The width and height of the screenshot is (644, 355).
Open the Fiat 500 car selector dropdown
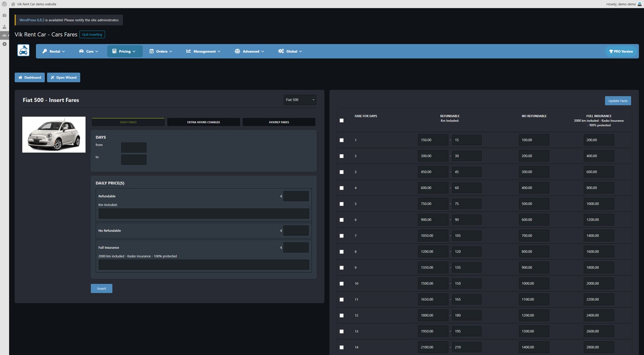(300, 100)
